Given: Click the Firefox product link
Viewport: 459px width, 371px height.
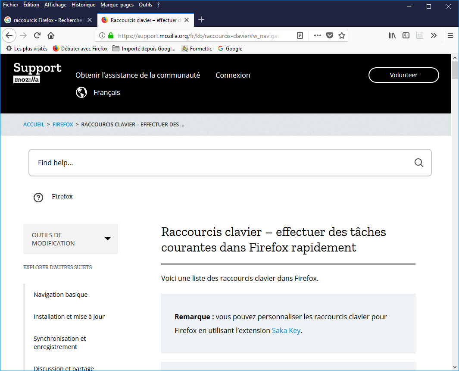Looking at the screenshot, I should (x=62, y=196).
